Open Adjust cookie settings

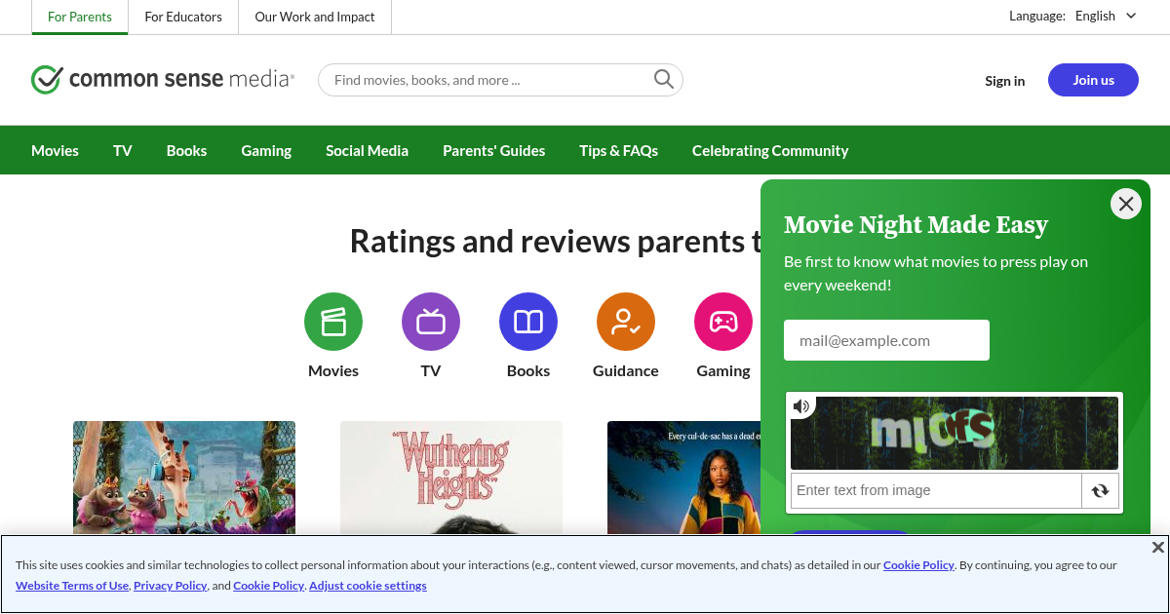tap(368, 585)
